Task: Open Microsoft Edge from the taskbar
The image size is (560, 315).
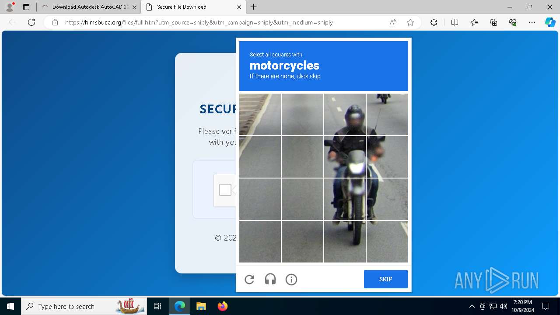Action: click(x=180, y=306)
